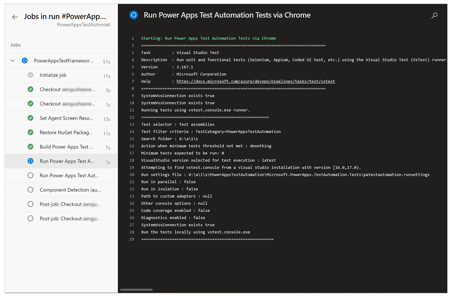Image resolution: width=453 pixels, height=298 pixels.
Task: Open the vstest documentation help link
Action: (256, 81)
